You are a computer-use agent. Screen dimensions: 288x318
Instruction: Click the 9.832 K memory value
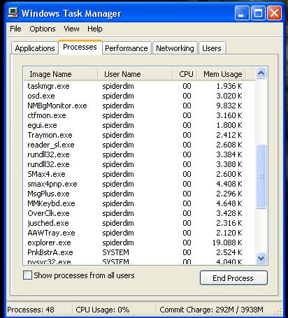[x=229, y=106]
